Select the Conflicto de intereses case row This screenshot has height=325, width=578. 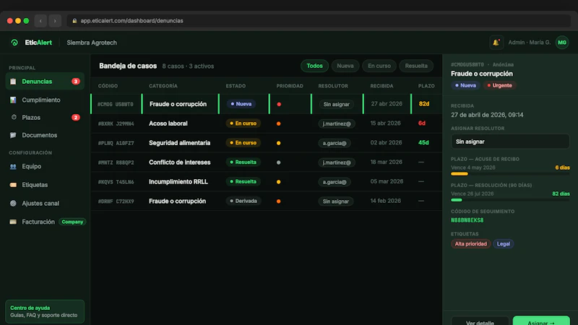pos(266,162)
